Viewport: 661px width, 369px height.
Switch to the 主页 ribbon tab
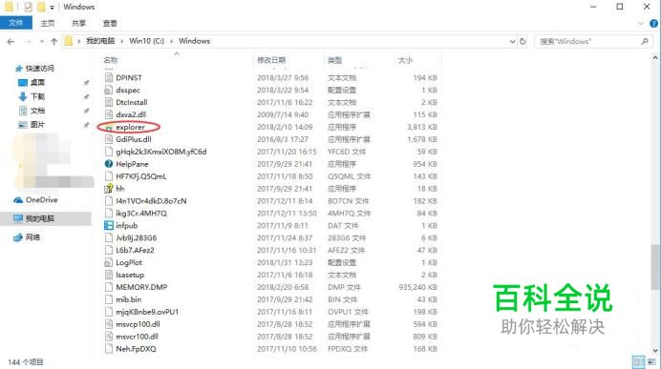pos(47,23)
